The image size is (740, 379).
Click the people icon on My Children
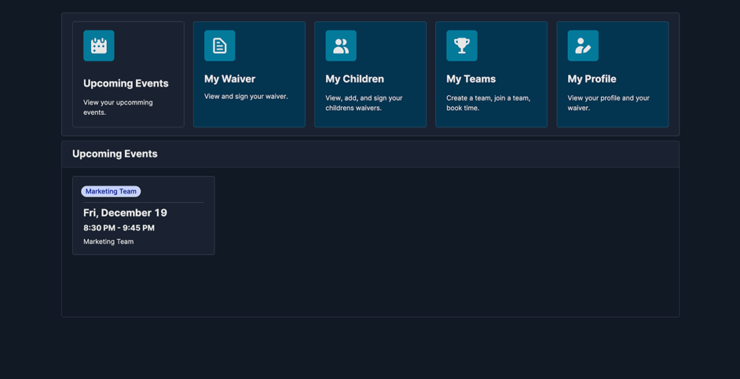340,45
